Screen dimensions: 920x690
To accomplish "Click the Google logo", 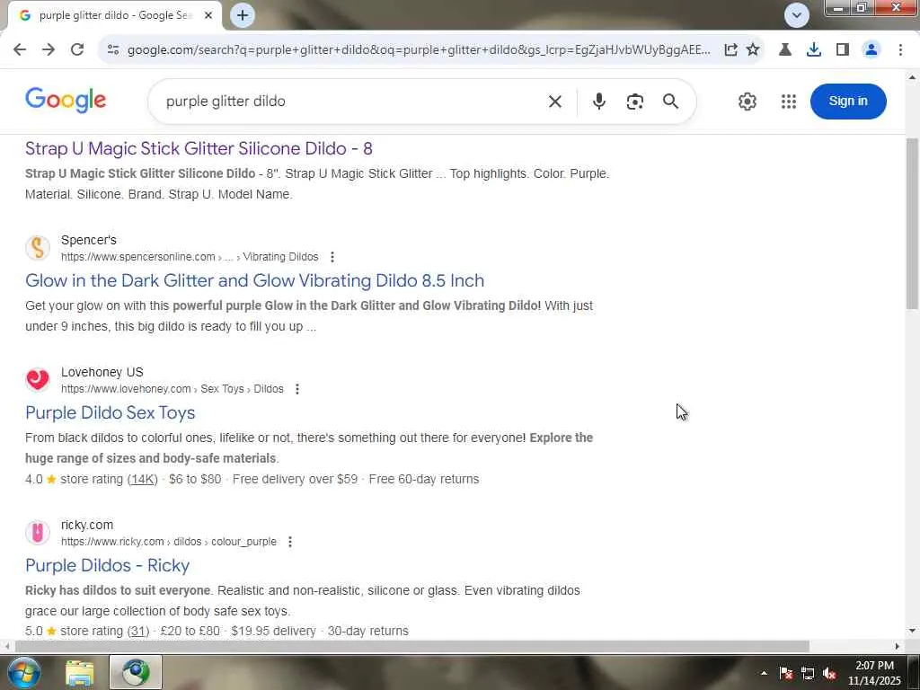I will pyautogui.click(x=66, y=101).
